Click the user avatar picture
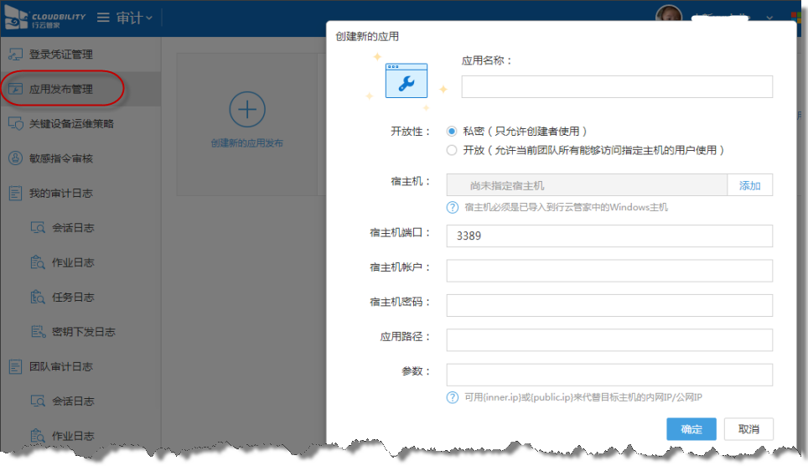The width and height of the screenshot is (808, 466). [668, 13]
